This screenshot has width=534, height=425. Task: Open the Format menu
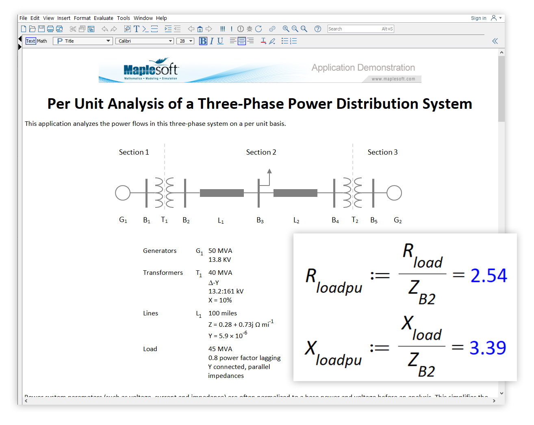[x=82, y=18]
